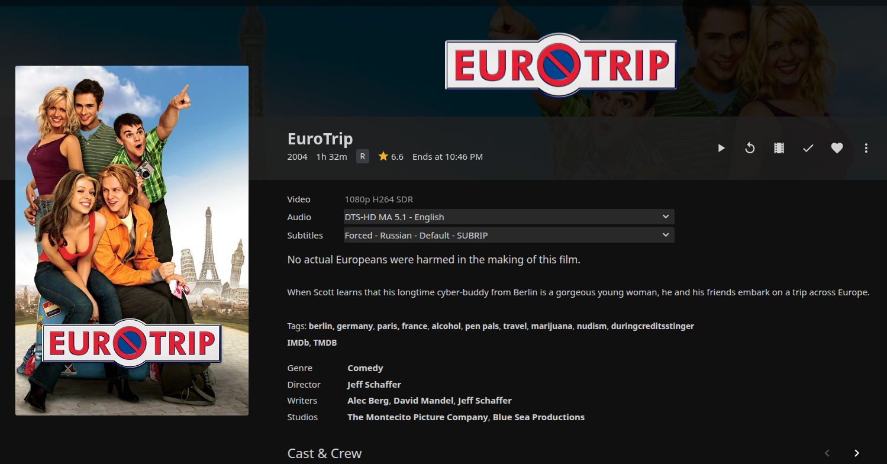Viewport: 887px width, 464px height.
Task: Open the three-dot more options menu
Action: pyautogui.click(x=866, y=148)
